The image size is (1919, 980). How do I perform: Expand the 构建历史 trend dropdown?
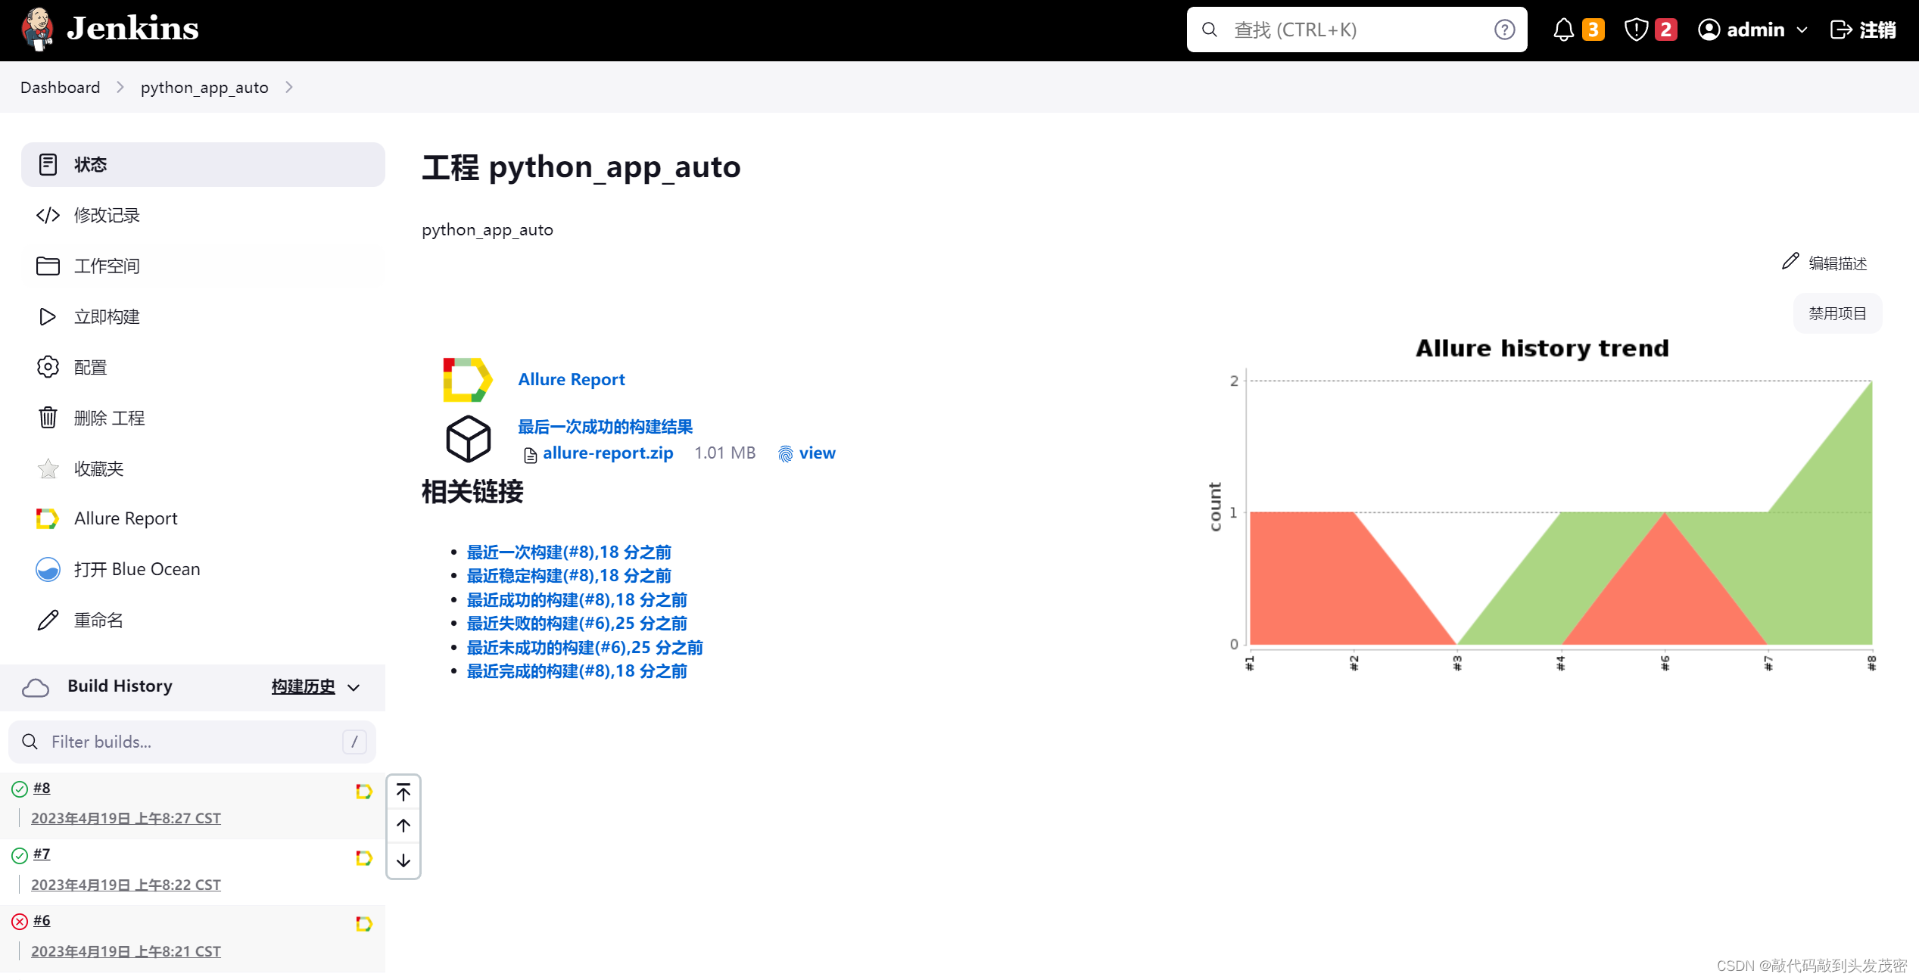[354, 688]
